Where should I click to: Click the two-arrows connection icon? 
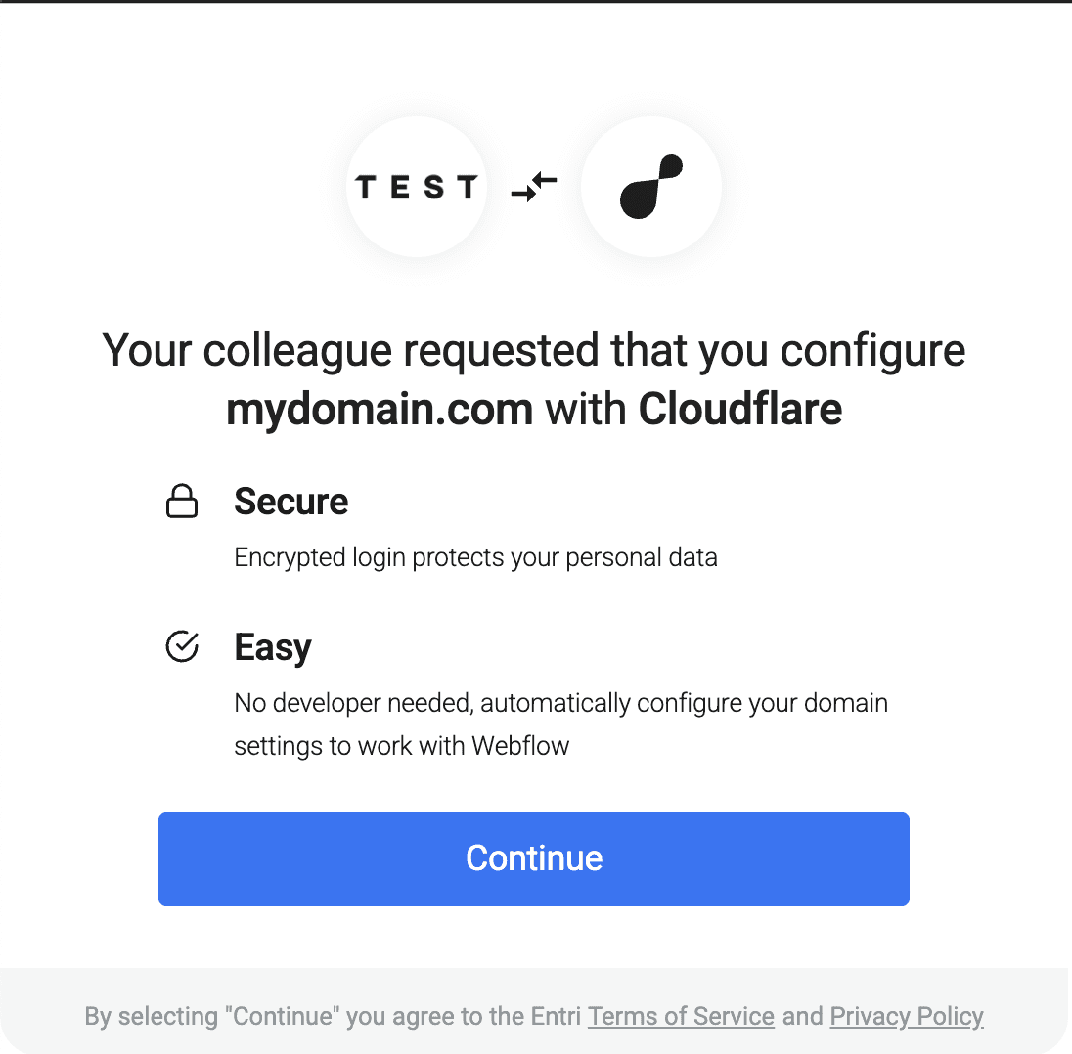pyautogui.click(x=534, y=186)
